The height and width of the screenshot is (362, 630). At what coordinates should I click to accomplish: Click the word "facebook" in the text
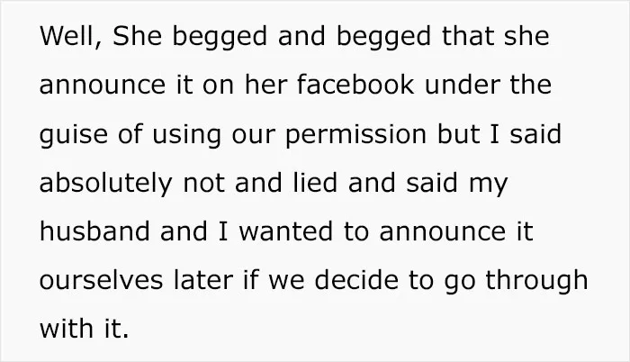[355, 85]
